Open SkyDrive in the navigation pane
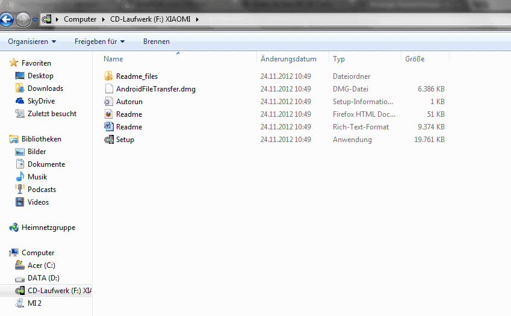 pyautogui.click(x=41, y=101)
